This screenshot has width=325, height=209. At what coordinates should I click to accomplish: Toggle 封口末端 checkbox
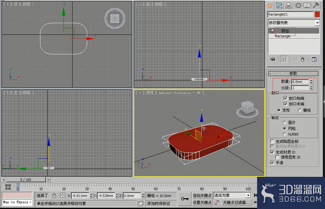(285, 104)
